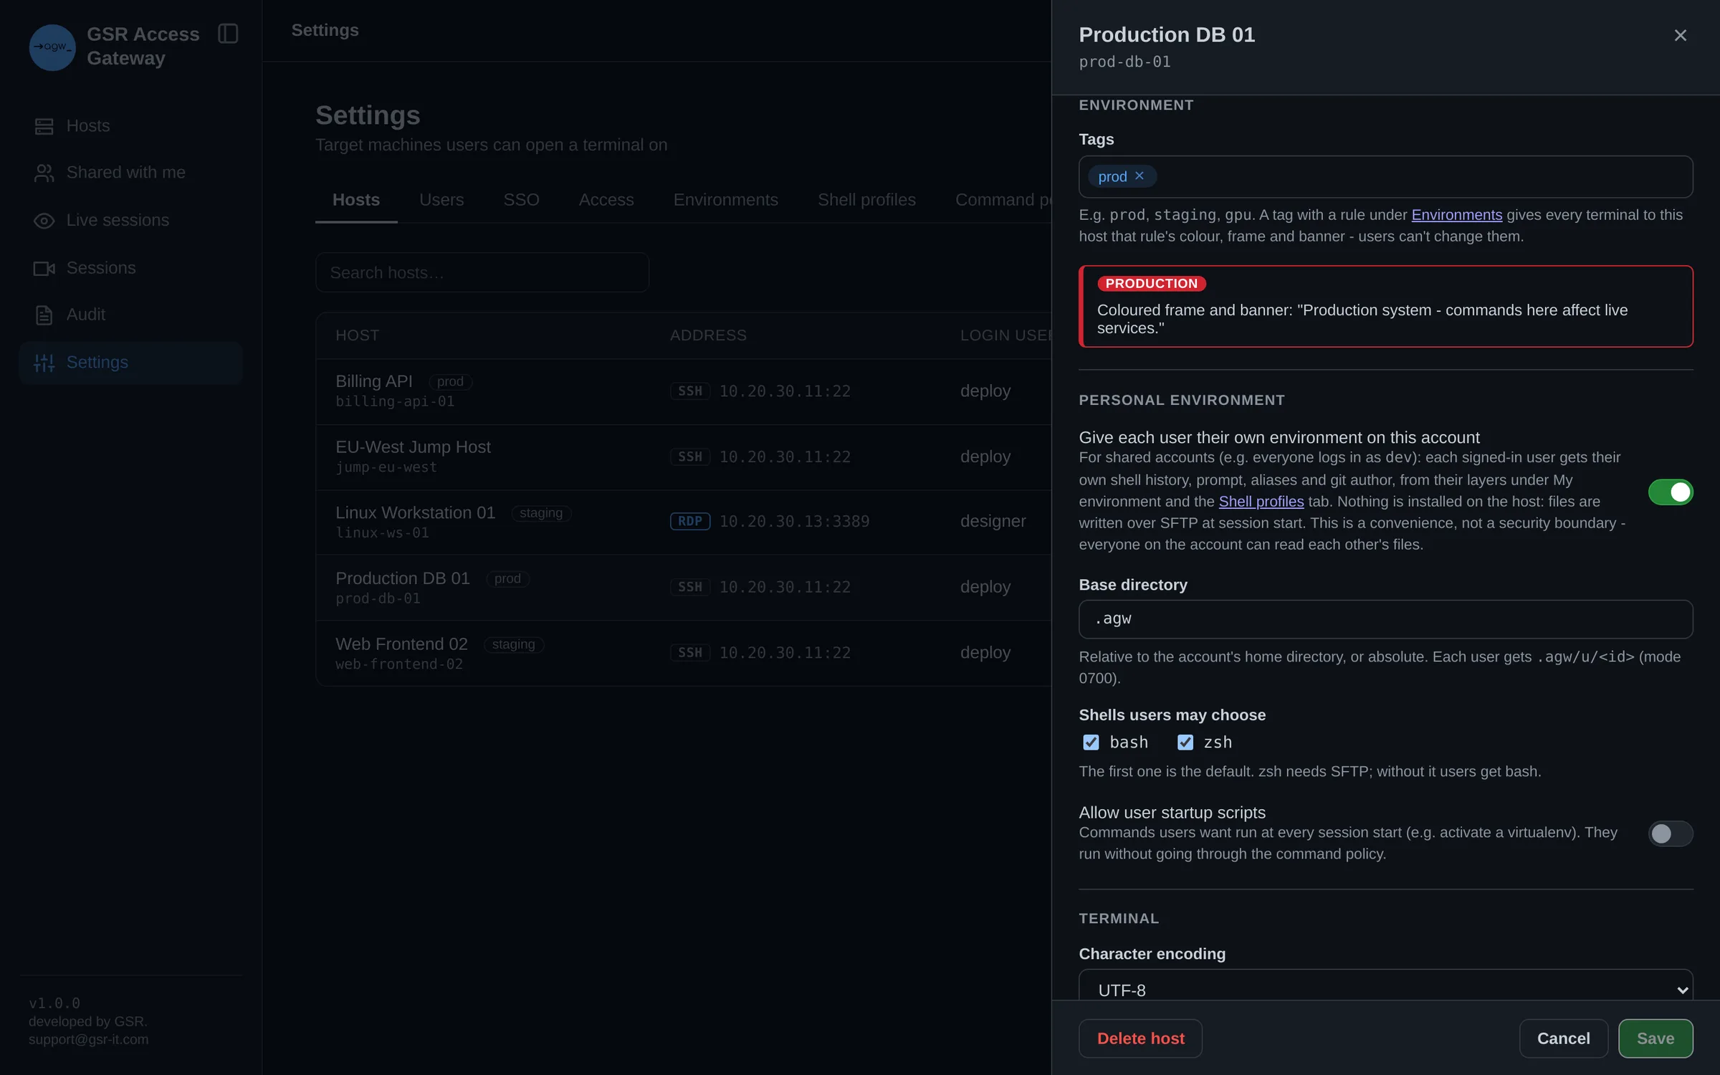Click the Base directory field
Screen dimensions: 1720x1075
pos(1385,619)
